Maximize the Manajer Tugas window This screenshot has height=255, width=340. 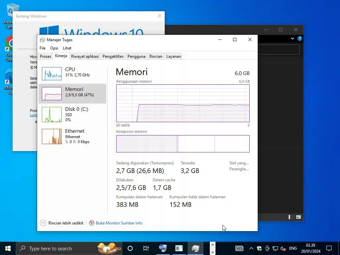tap(235, 40)
